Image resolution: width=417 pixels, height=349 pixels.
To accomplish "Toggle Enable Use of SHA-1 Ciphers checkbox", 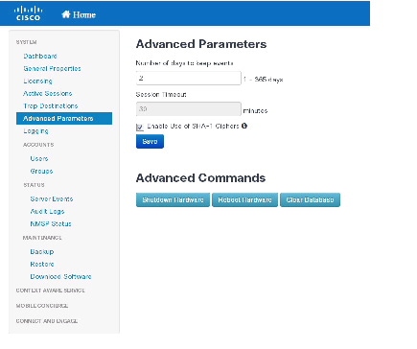I will pyautogui.click(x=140, y=127).
